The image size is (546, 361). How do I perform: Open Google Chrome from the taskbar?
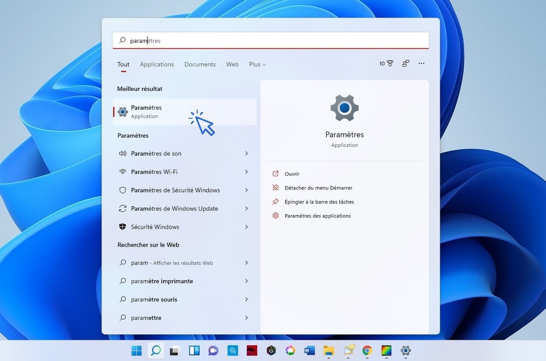click(x=367, y=351)
